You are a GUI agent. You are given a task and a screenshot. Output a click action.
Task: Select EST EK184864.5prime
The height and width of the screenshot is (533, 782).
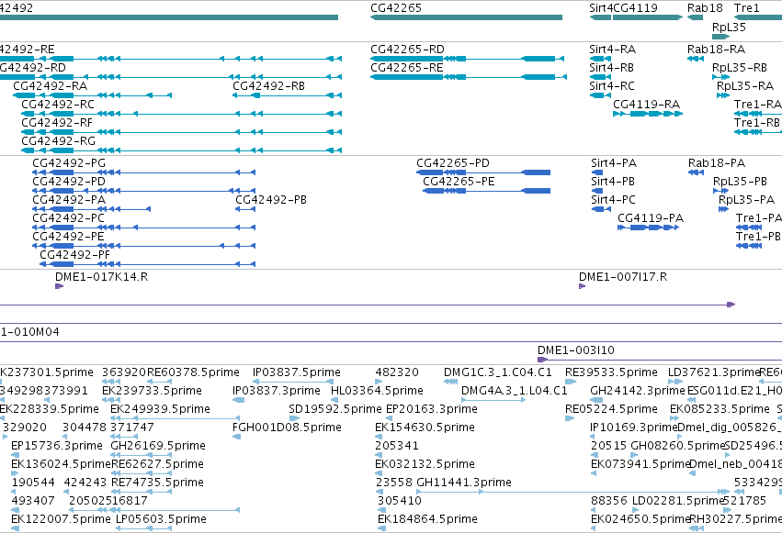click(381, 528)
